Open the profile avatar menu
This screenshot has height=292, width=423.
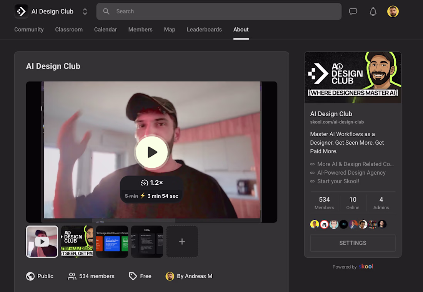point(393,11)
